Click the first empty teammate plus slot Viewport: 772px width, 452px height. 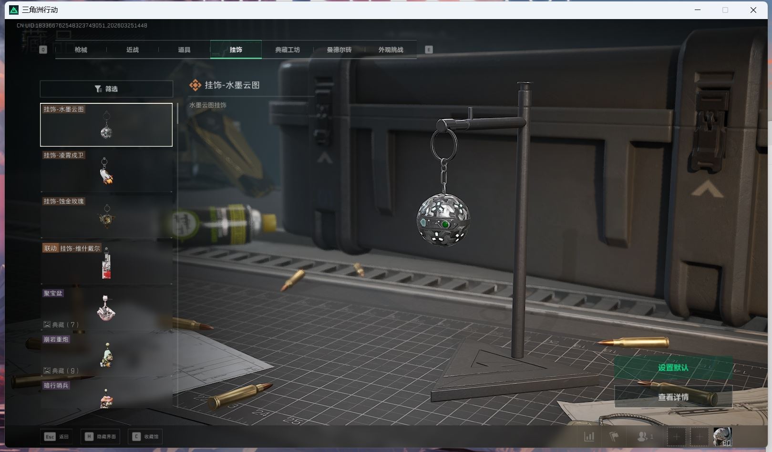(x=676, y=436)
